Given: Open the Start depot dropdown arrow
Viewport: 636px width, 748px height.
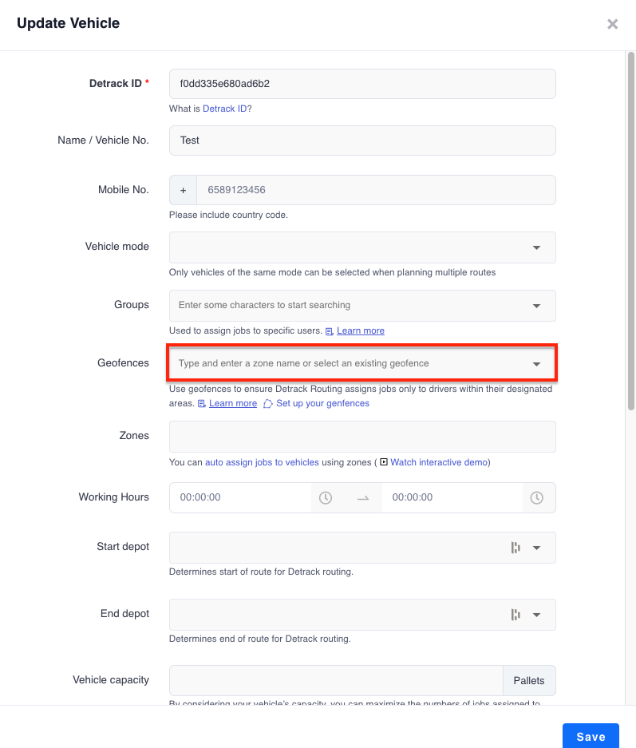Looking at the screenshot, I should click(x=536, y=548).
